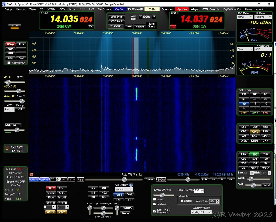Increase tune step with plus button
This screenshot has width=276, height=222.
(154, 17)
